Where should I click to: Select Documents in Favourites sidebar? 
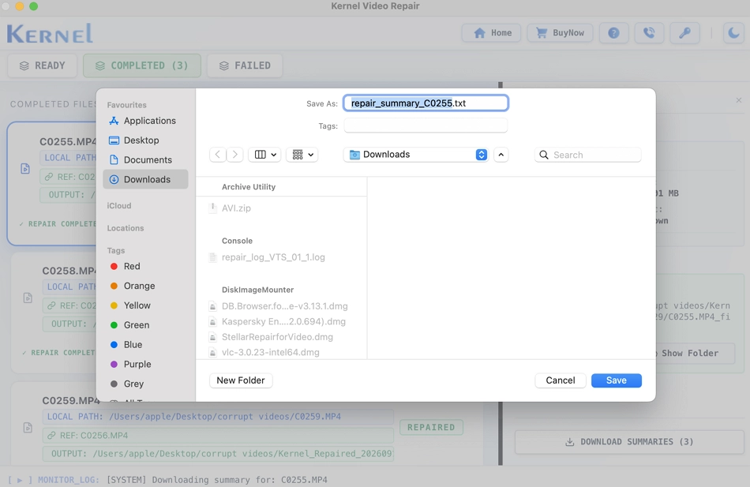click(145, 159)
